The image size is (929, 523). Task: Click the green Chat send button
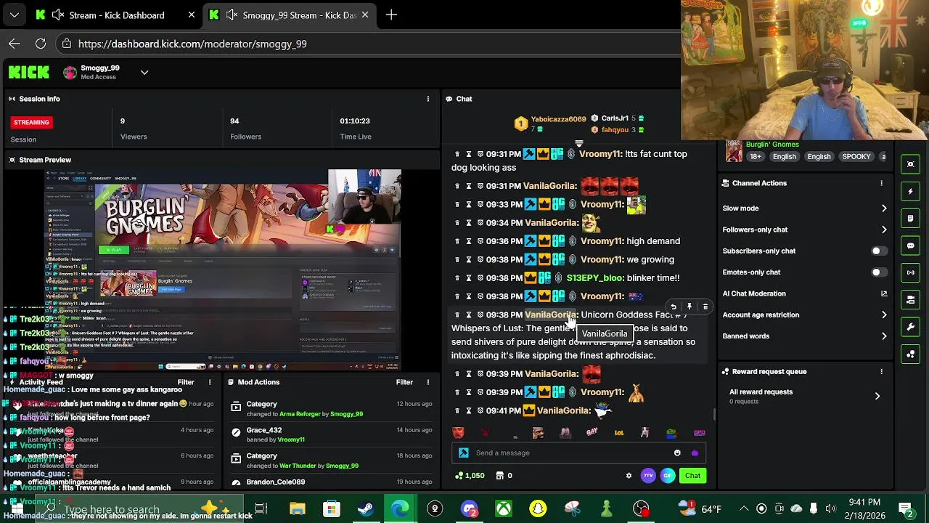point(692,476)
